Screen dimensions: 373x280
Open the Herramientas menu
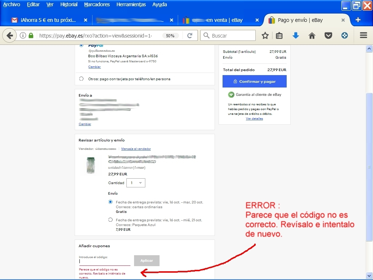point(131,4)
